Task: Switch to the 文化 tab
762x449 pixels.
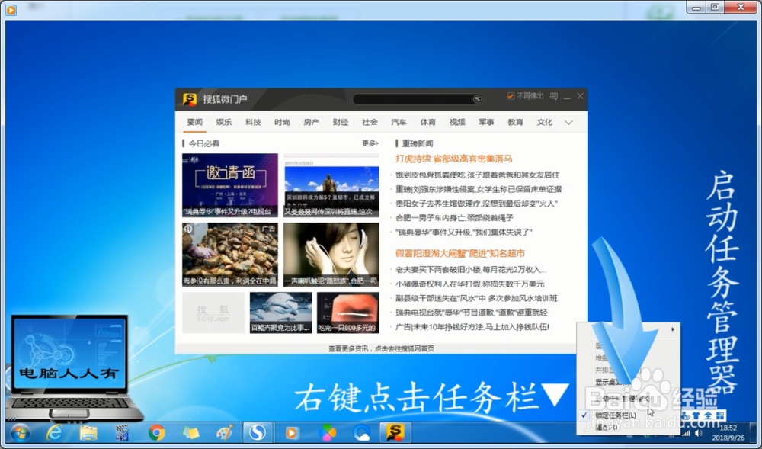Action: click(x=545, y=123)
